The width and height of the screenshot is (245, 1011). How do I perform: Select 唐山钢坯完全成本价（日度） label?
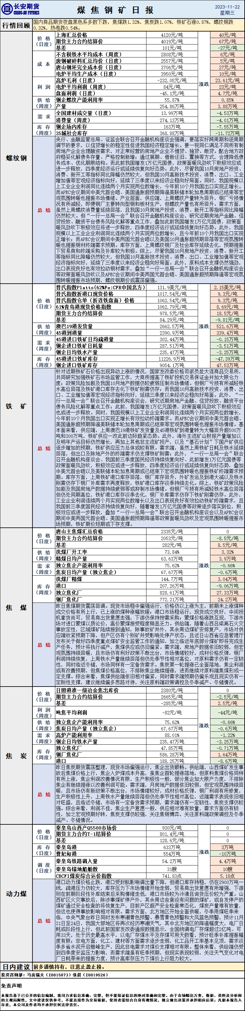click(x=89, y=67)
